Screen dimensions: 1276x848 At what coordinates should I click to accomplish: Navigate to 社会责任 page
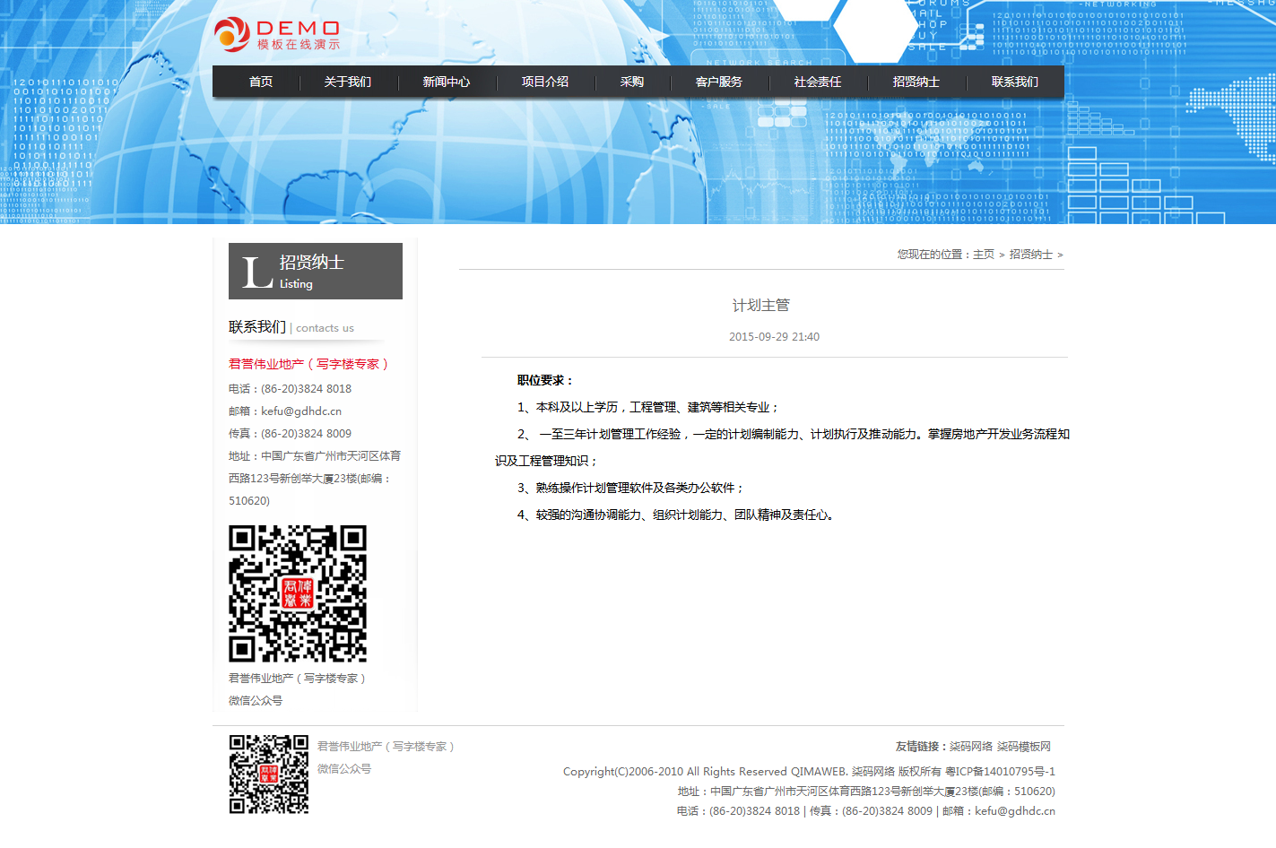[817, 82]
